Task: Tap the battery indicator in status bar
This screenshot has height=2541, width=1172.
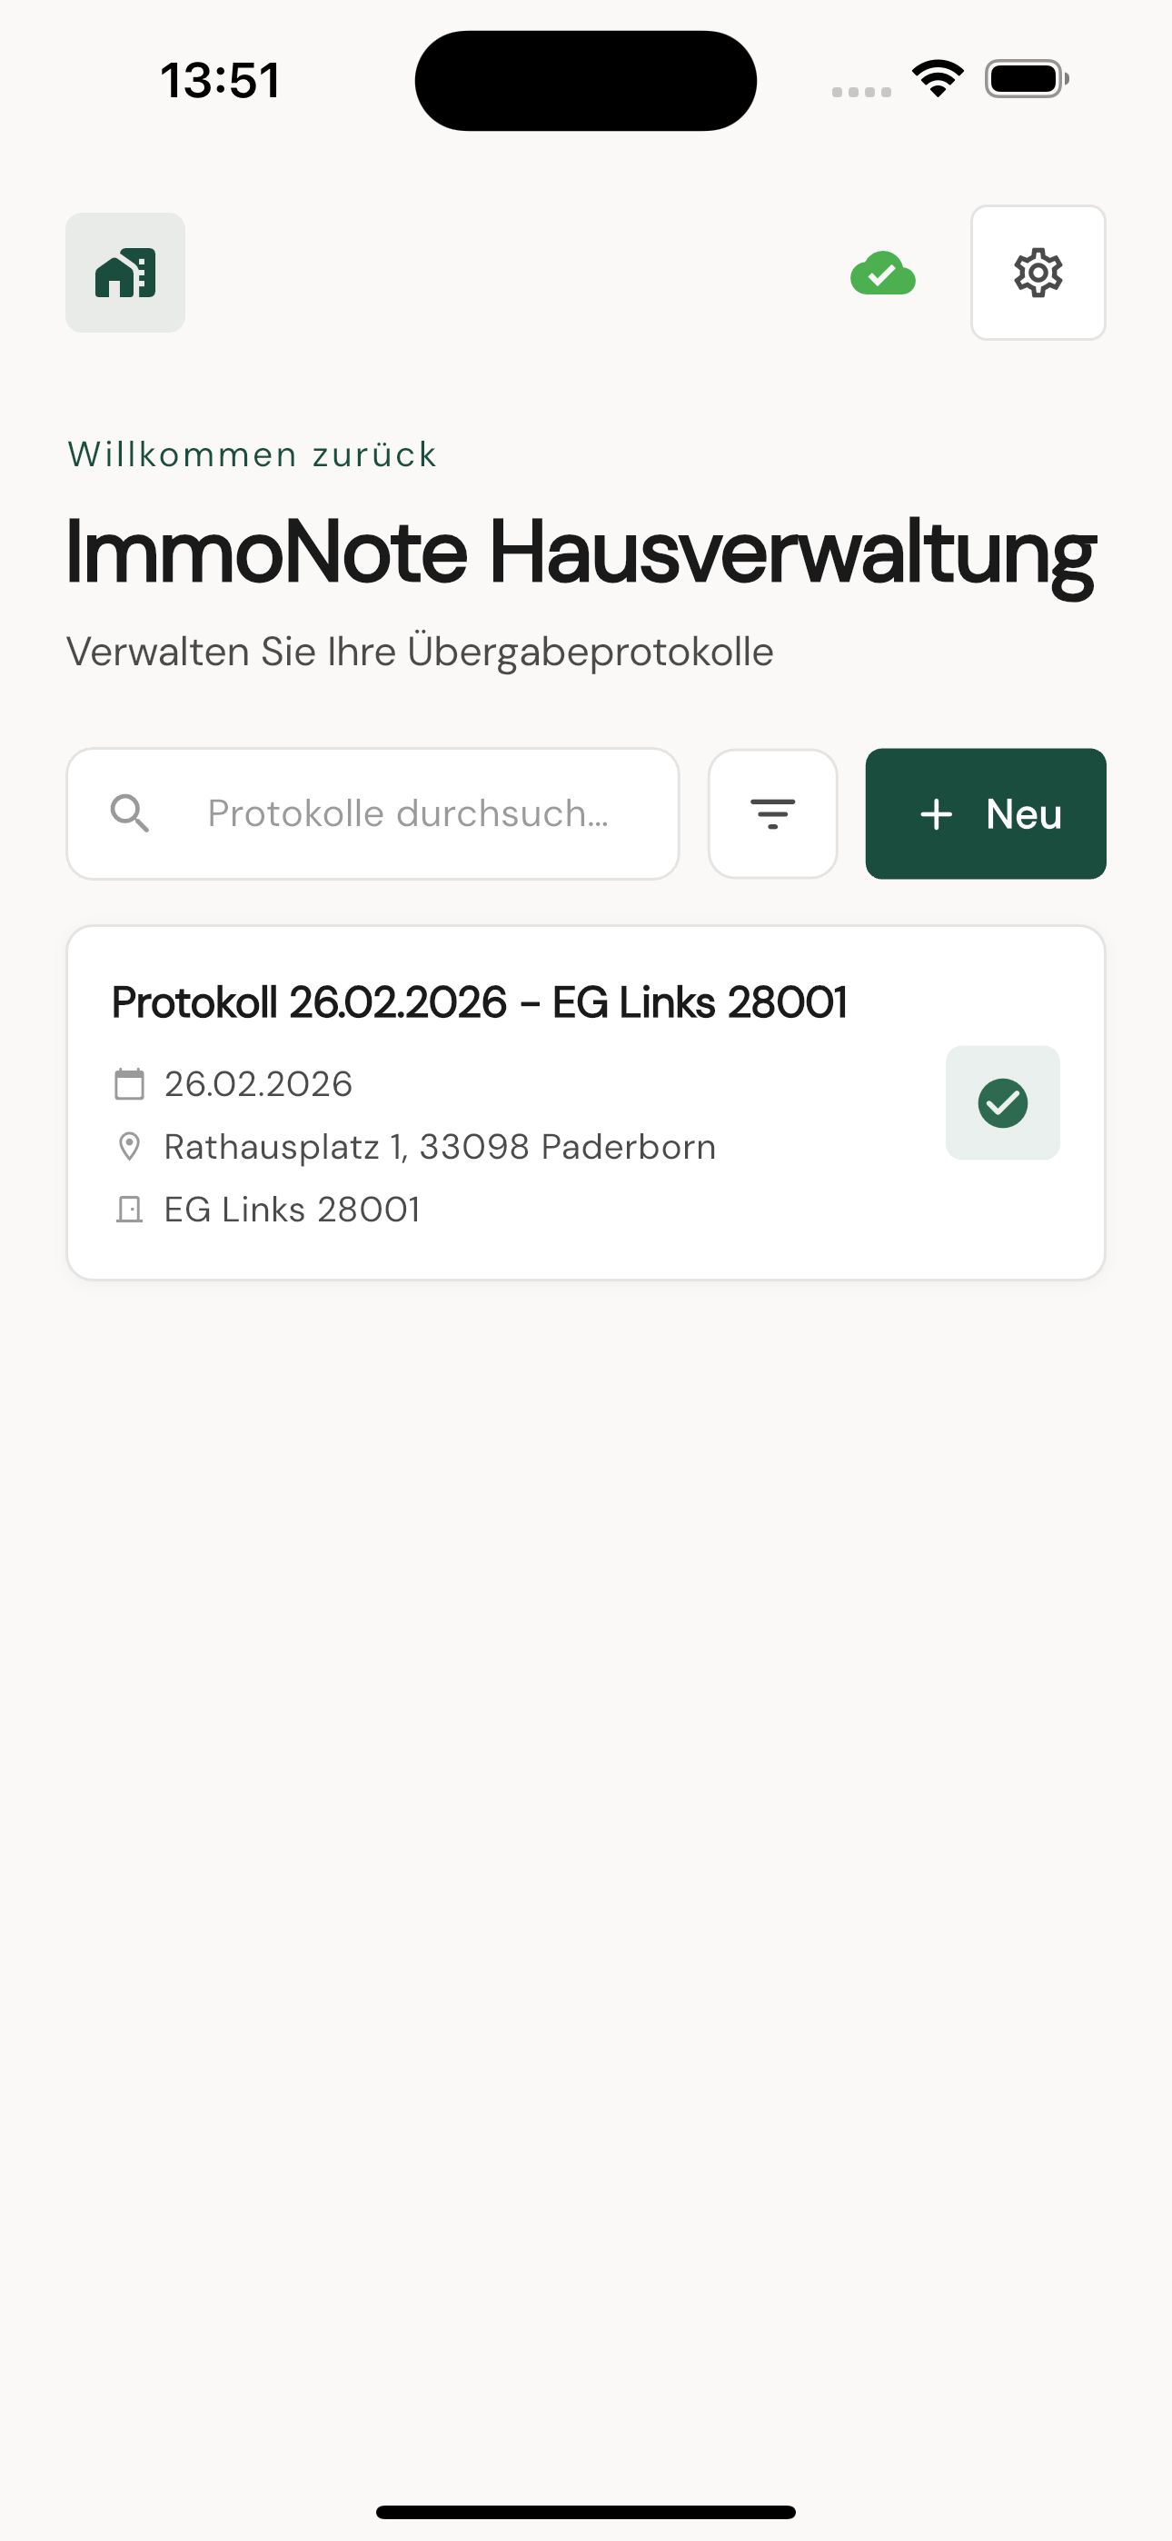Action: coord(1026,79)
